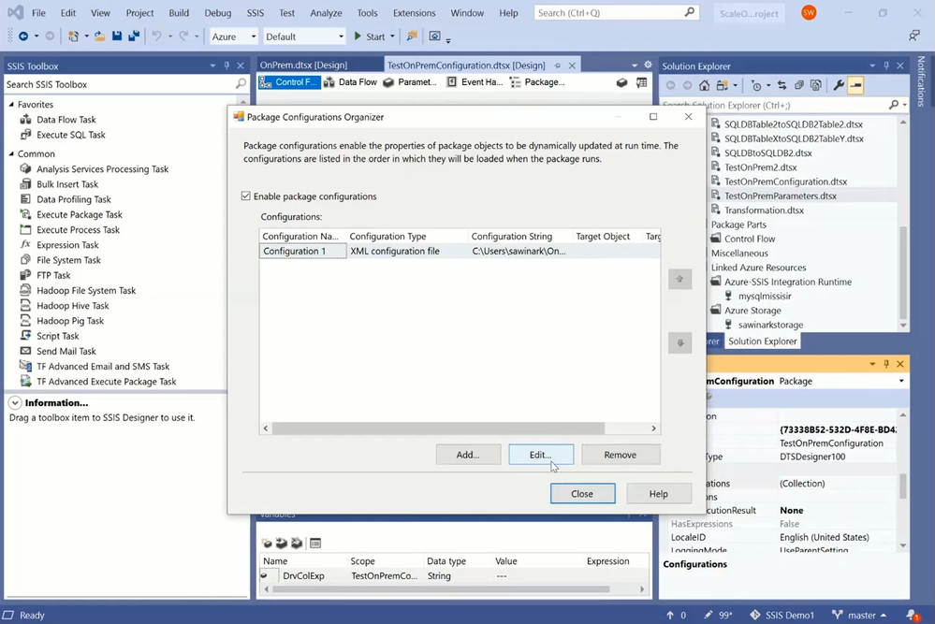The width and height of the screenshot is (935, 624).
Task: Click the Save All toolbar icon
Action: (134, 36)
